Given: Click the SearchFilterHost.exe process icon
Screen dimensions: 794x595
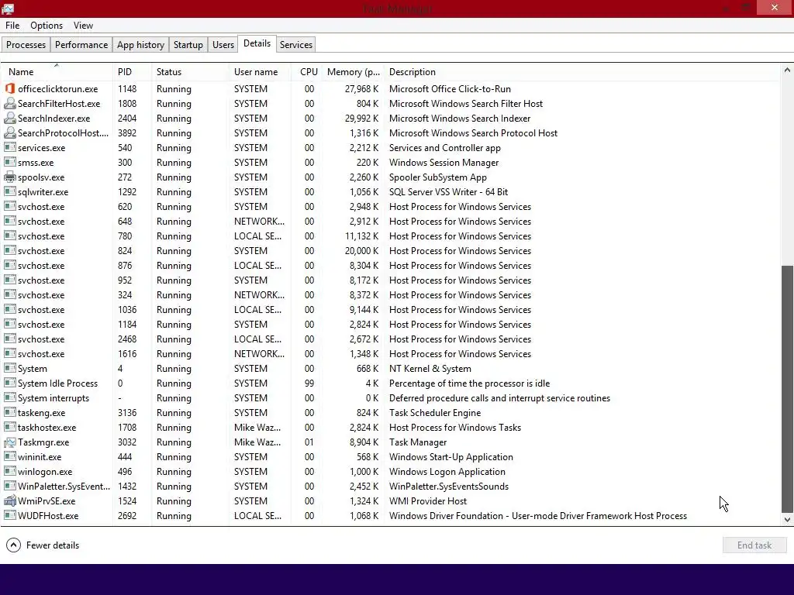Looking at the screenshot, I should point(9,103).
